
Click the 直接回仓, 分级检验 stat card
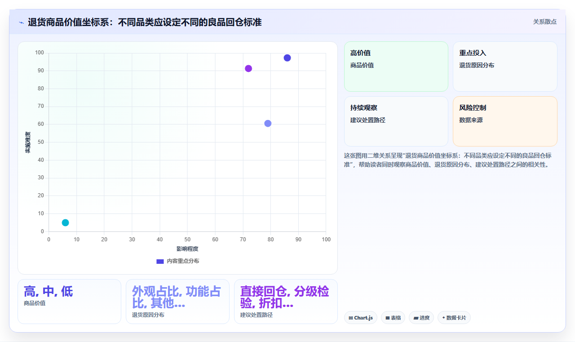[x=286, y=302]
